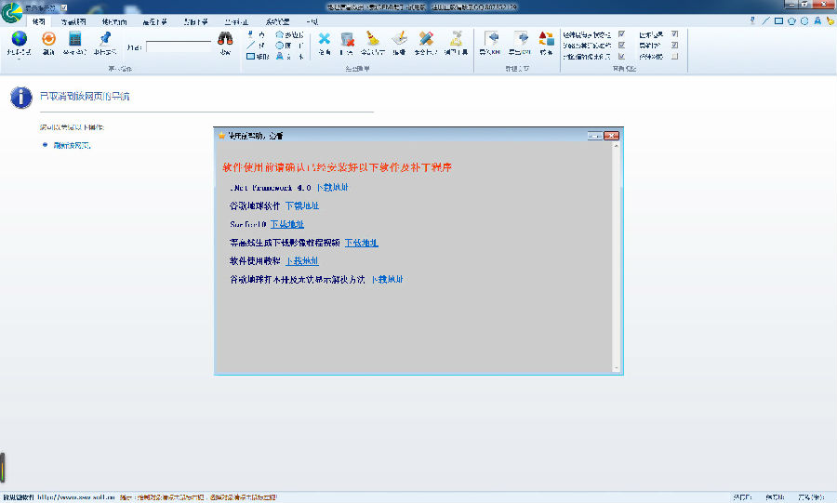Enable the unchecked bottom-right ribbon checkbox

tap(674, 56)
